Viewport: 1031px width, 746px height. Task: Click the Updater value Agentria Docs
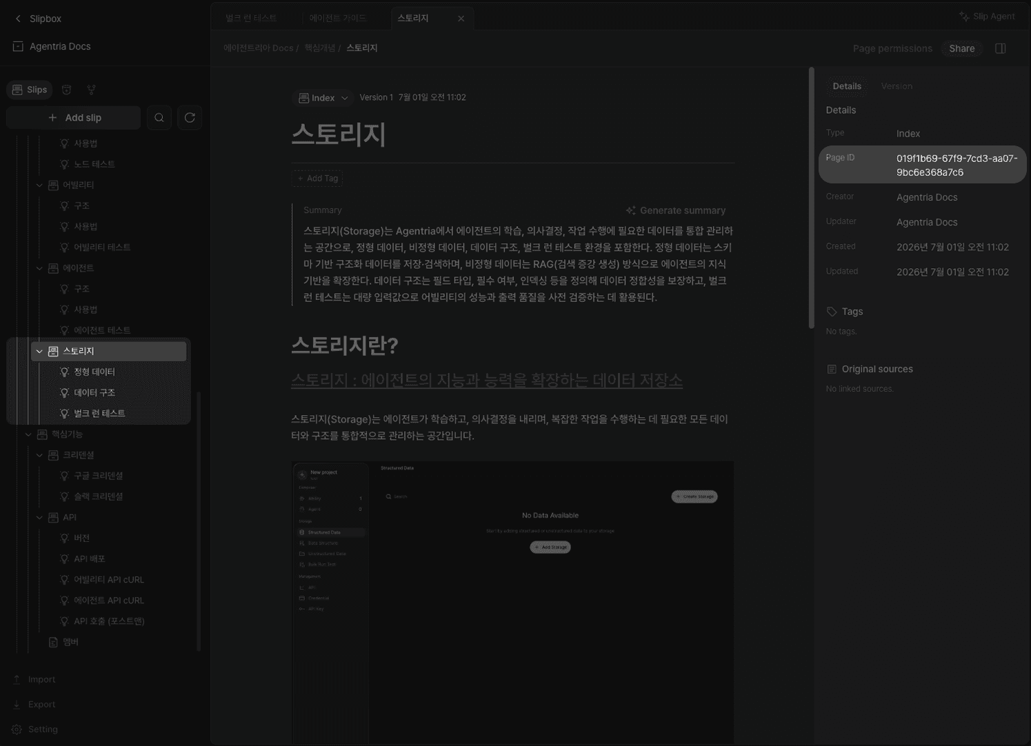pos(927,222)
